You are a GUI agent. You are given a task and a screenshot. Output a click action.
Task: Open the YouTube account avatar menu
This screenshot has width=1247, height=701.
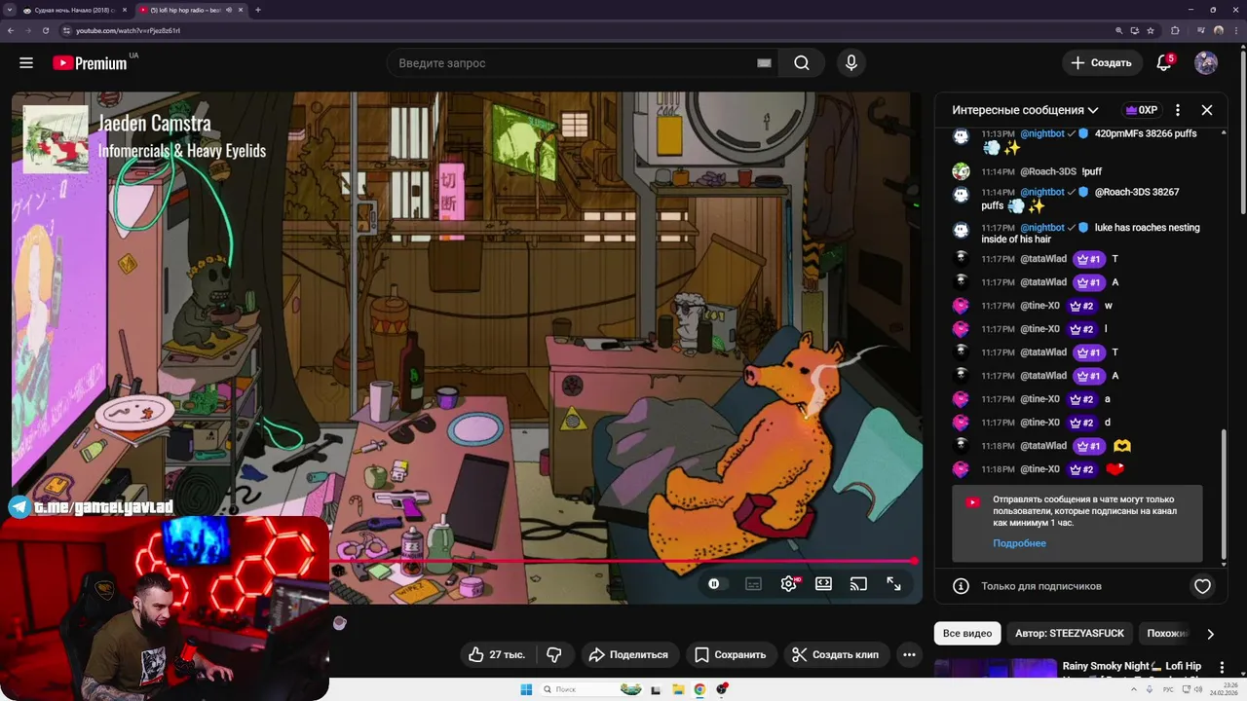[1206, 63]
